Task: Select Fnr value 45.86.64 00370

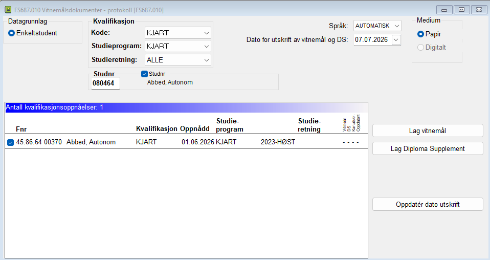Action: click(39, 142)
